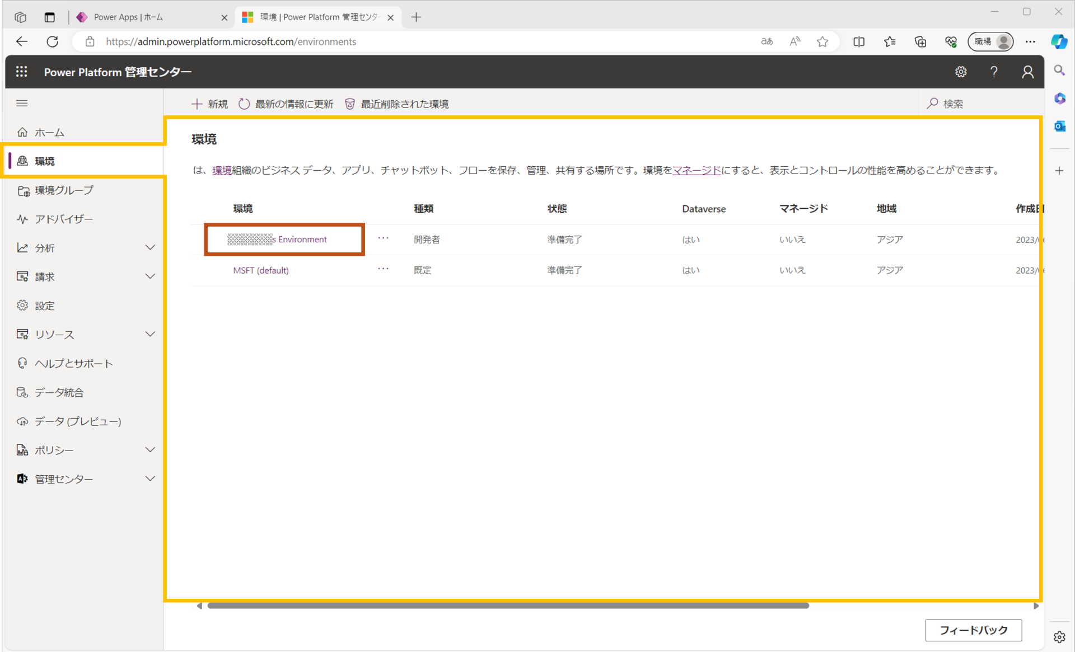Reload the page with the refresh icon
The width and height of the screenshot is (1075, 652).
[53, 41]
